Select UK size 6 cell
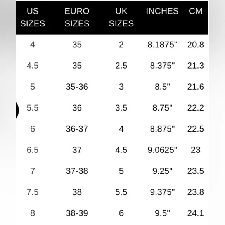 point(121,213)
